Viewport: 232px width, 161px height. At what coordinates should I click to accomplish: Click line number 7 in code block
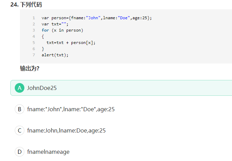pos(34,55)
